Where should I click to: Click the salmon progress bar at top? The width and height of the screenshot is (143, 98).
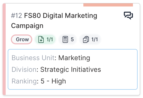tap(108, 5)
